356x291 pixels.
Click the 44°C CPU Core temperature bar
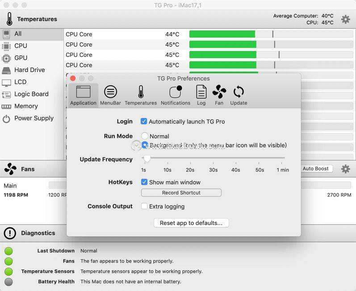coord(271,34)
